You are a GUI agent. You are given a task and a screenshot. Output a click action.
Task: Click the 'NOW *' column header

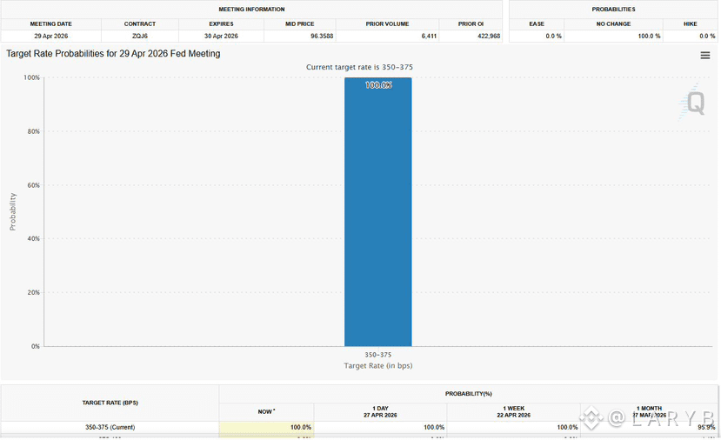point(267,412)
